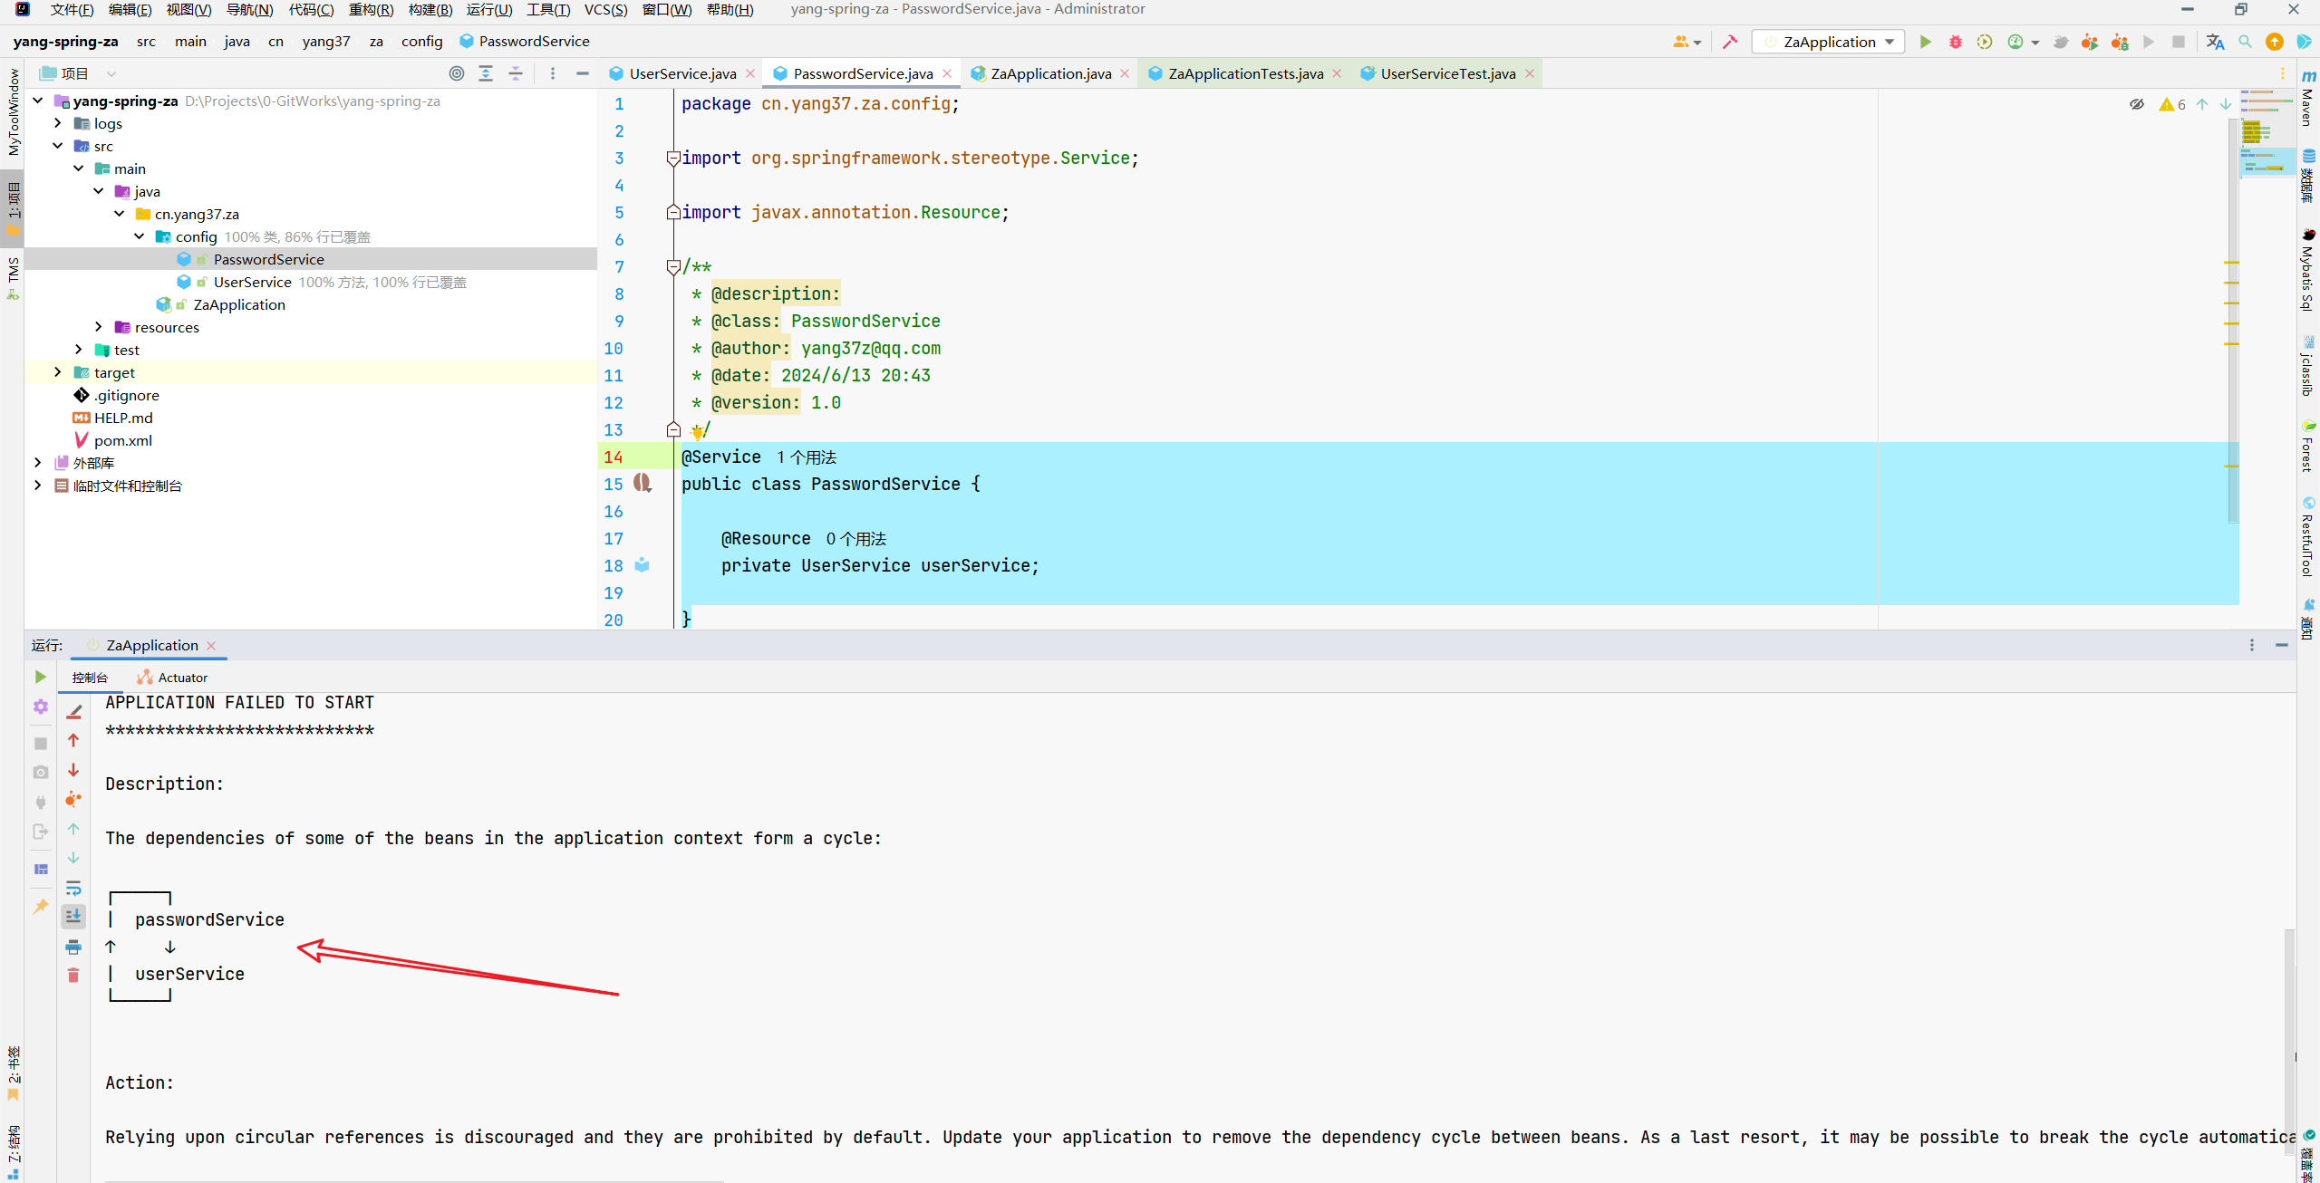Select pom.xml in the project tree

click(123, 440)
